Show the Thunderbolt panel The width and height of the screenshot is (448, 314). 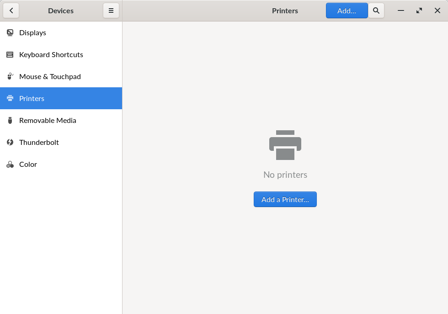[61, 142]
